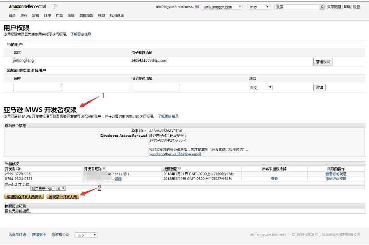Open the 库存 menu

24,15
